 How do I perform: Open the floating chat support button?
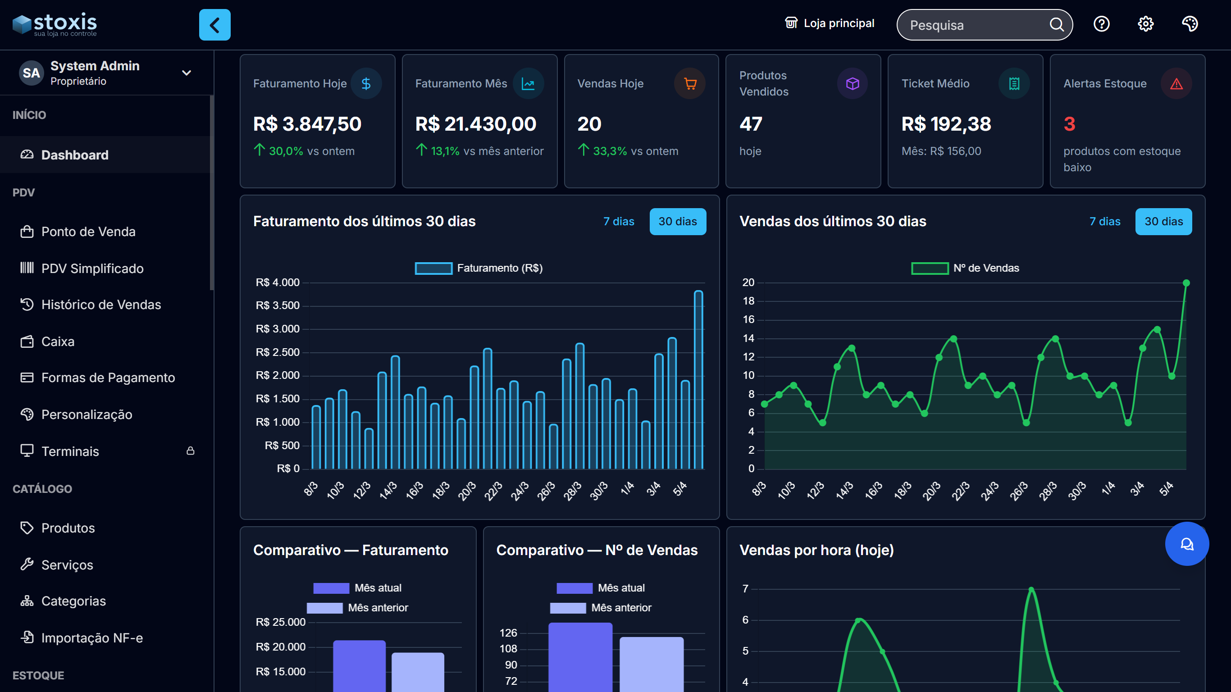(x=1187, y=544)
